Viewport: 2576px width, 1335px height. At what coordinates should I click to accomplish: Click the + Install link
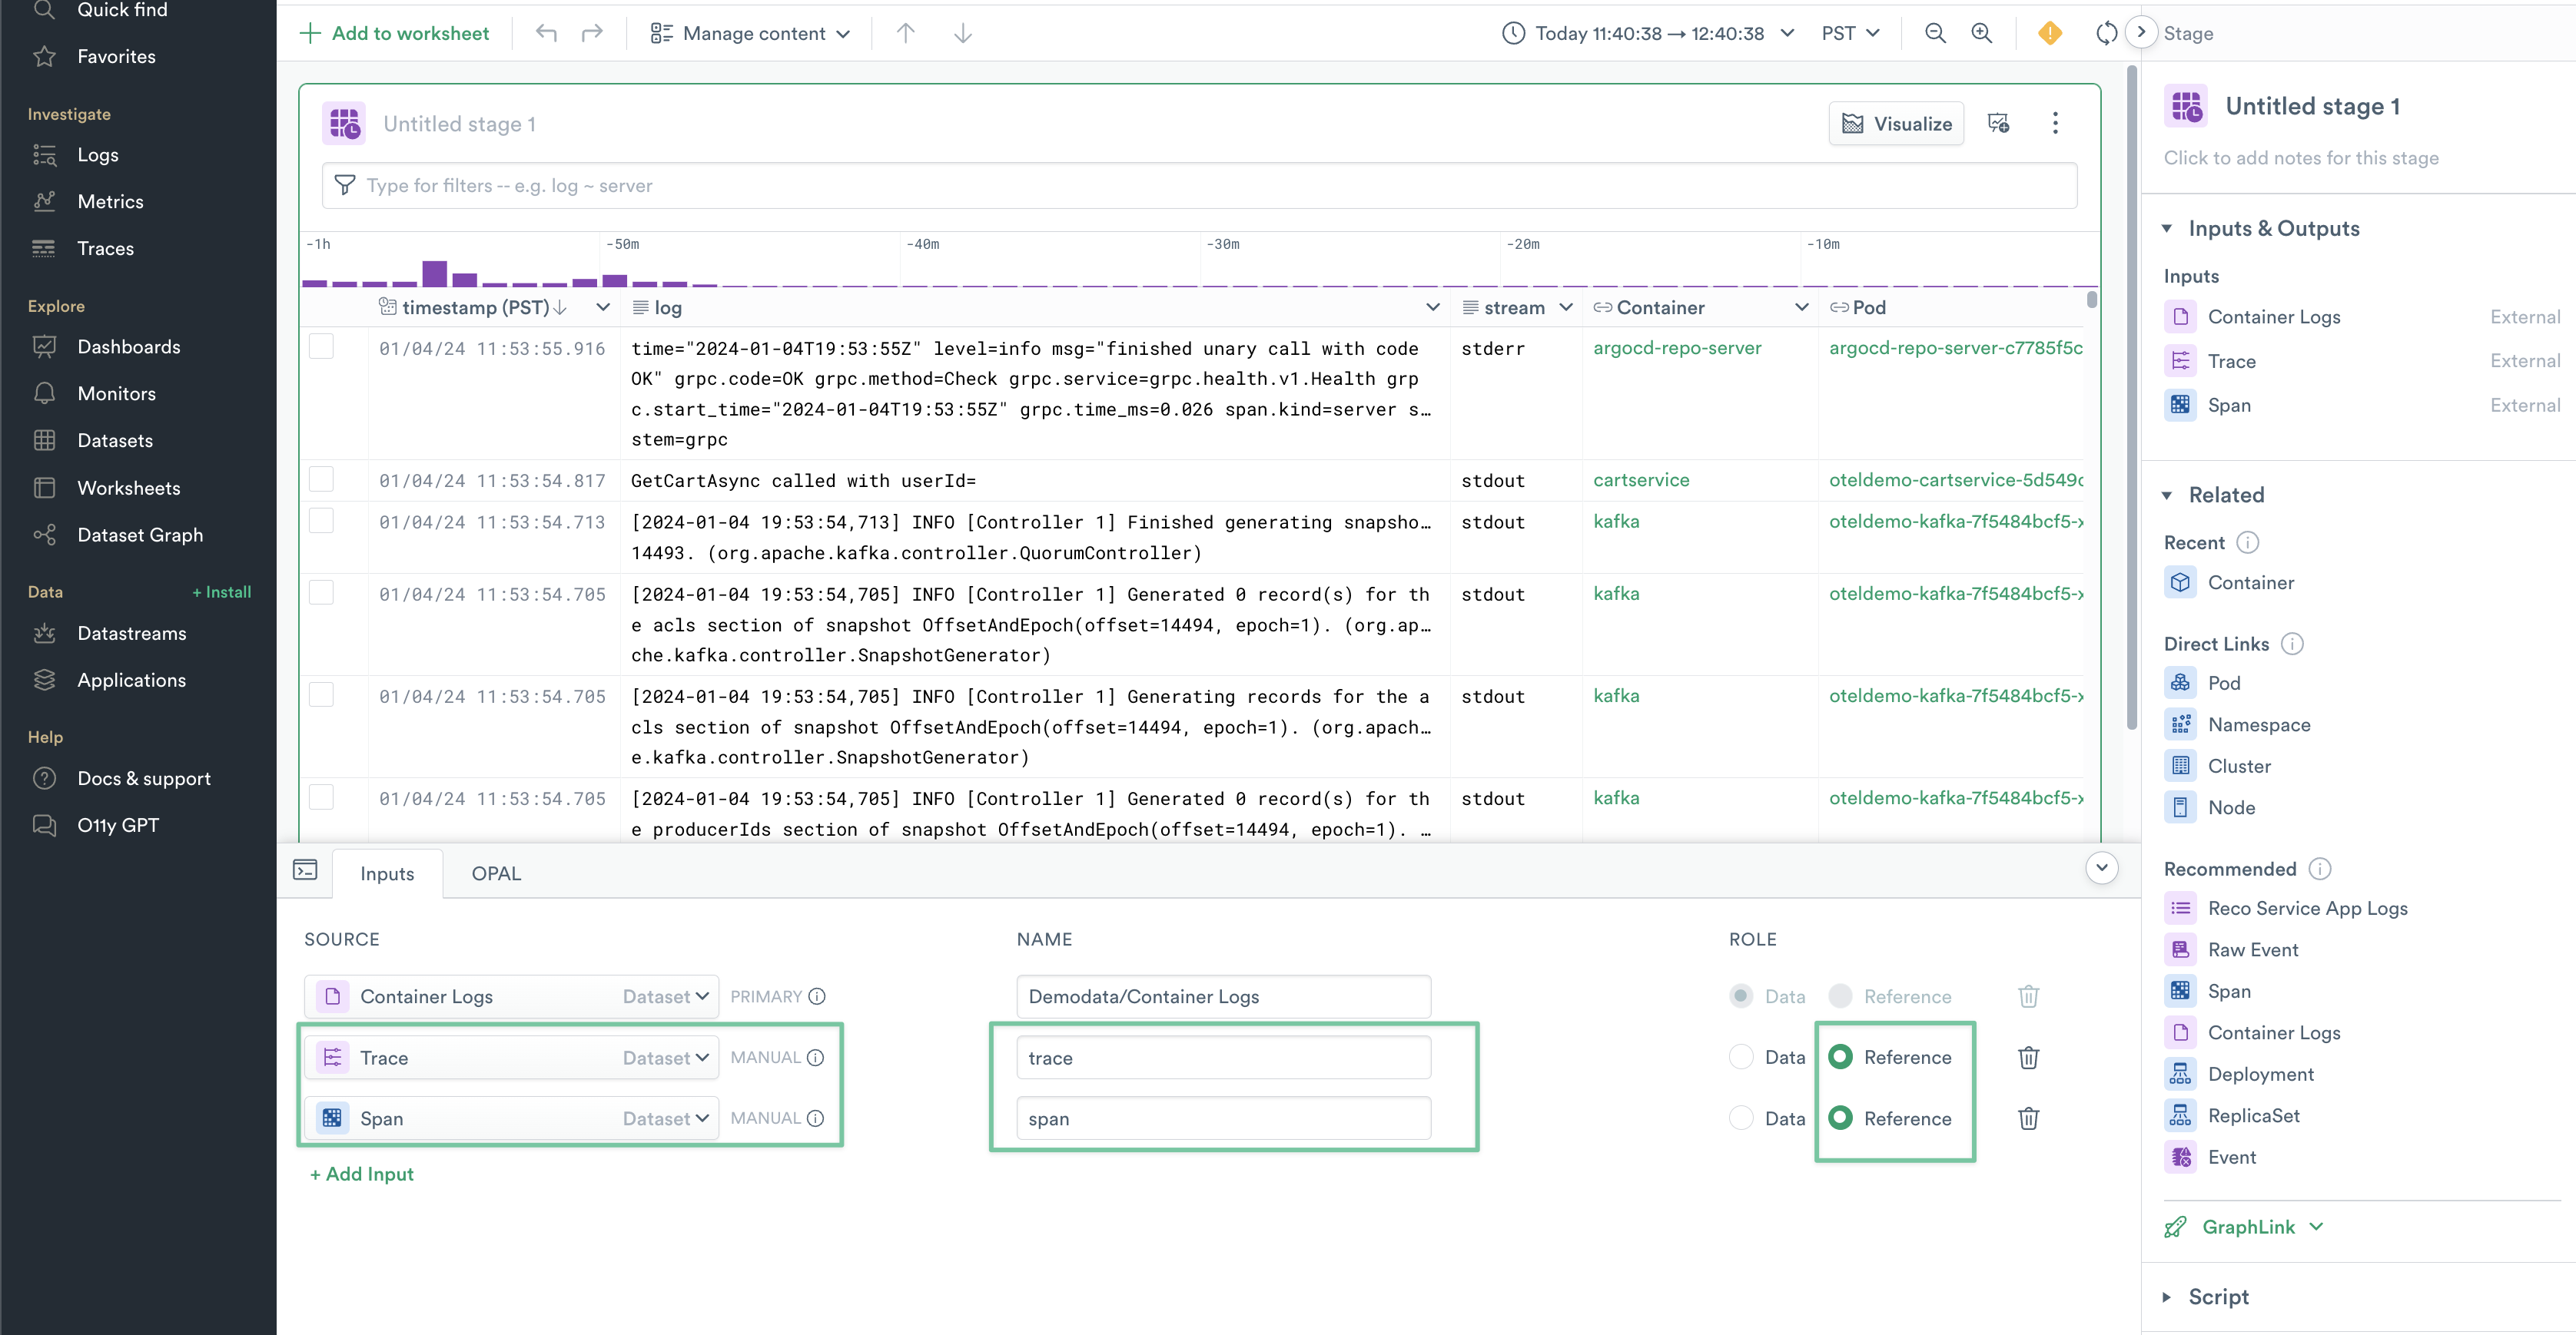(221, 591)
